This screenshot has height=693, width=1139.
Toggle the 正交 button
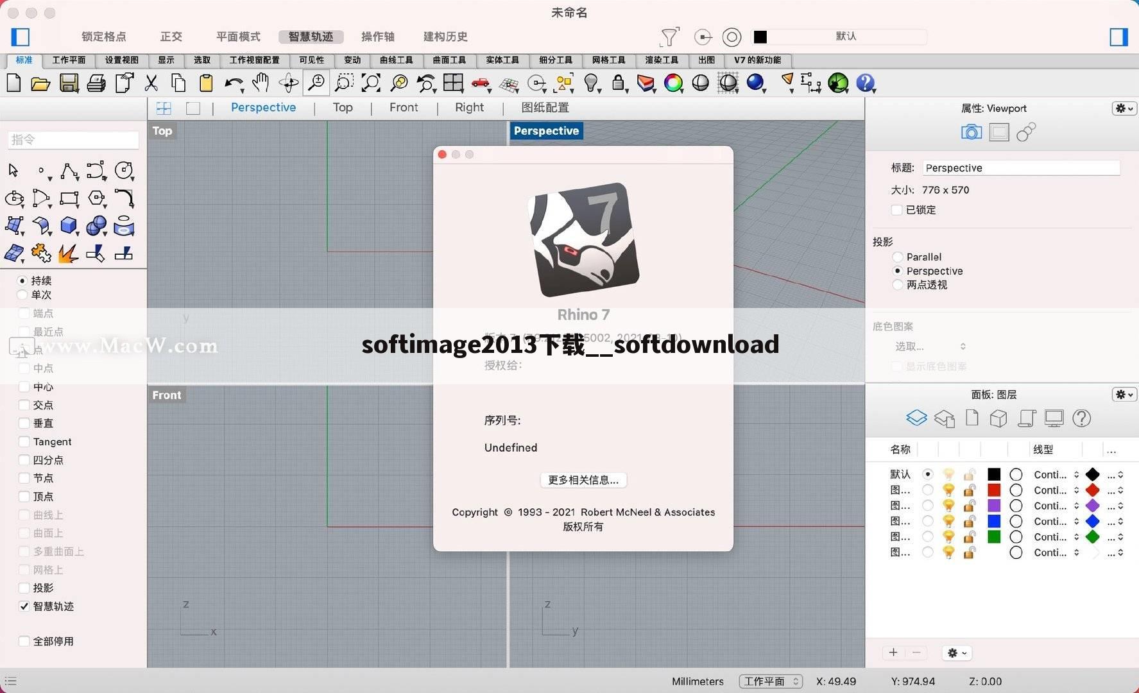pos(171,37)
